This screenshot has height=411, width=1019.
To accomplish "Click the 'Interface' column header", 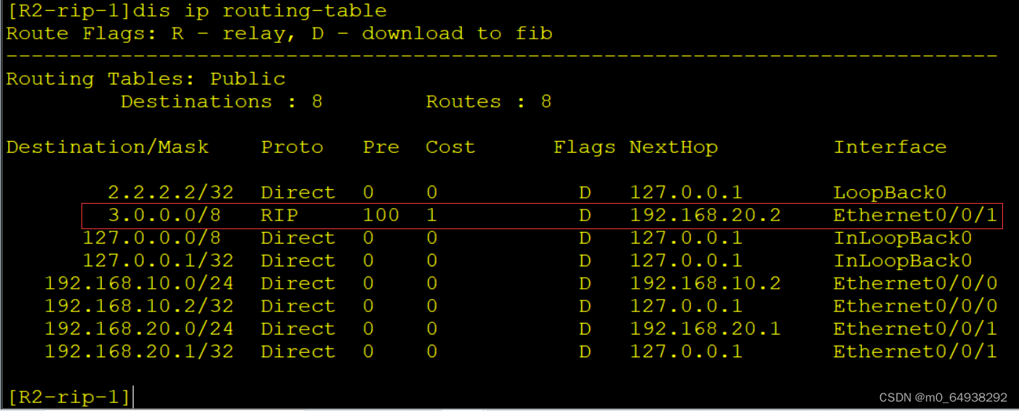I will click(x=890, y=147).
